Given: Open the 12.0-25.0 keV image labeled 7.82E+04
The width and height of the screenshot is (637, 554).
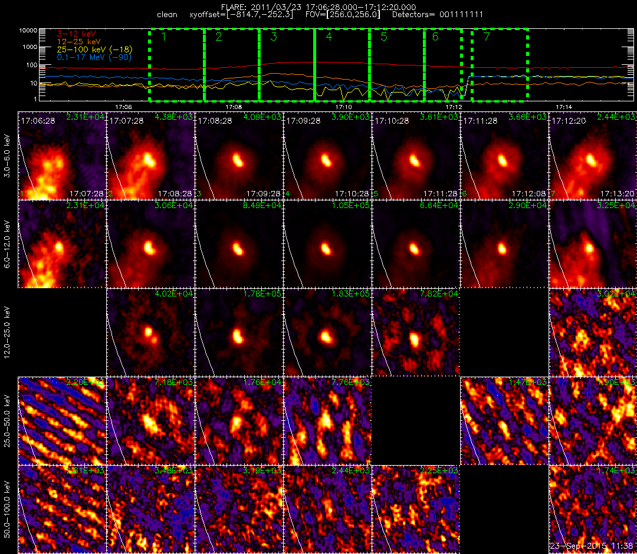Looking at the screenshot, I should pyautogui.click(x=416, y=332).
